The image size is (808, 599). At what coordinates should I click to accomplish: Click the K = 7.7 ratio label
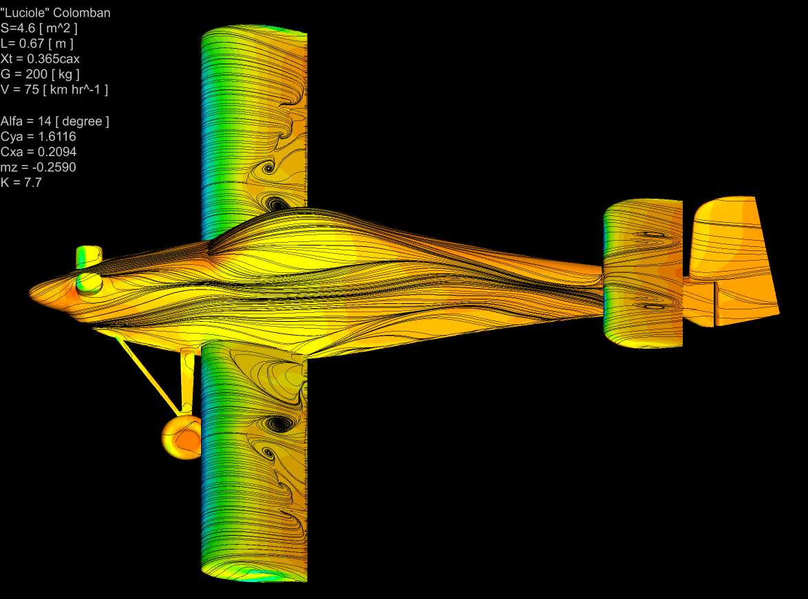tap(22, 182)
